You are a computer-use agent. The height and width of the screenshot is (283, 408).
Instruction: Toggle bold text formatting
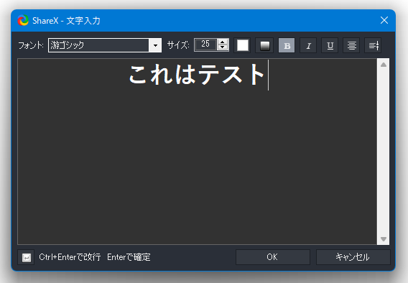coord(287,45)
